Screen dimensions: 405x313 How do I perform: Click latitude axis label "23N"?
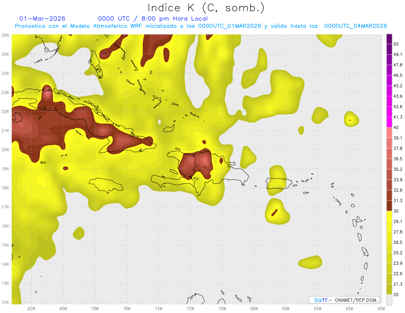click(x=5, y=92)
